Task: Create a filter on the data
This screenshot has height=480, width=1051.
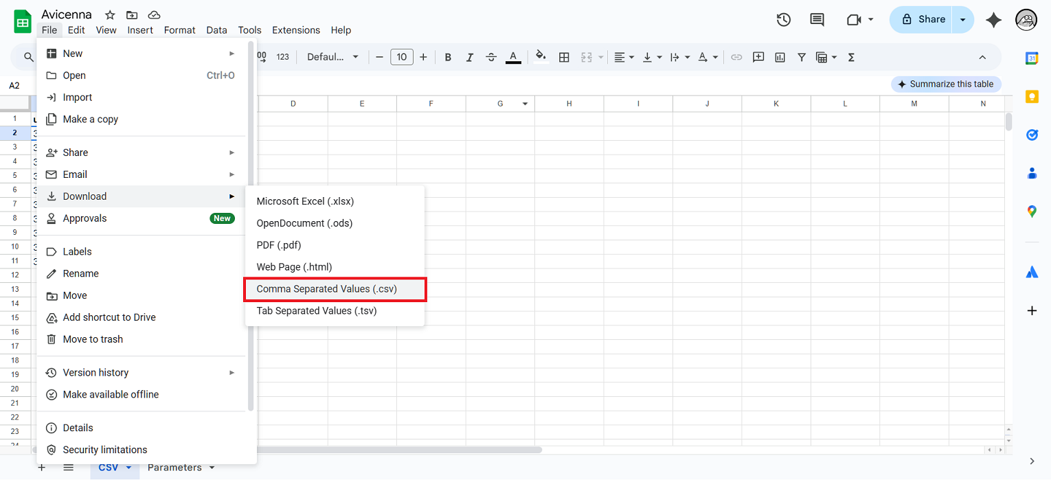Action: pos(802,57)
